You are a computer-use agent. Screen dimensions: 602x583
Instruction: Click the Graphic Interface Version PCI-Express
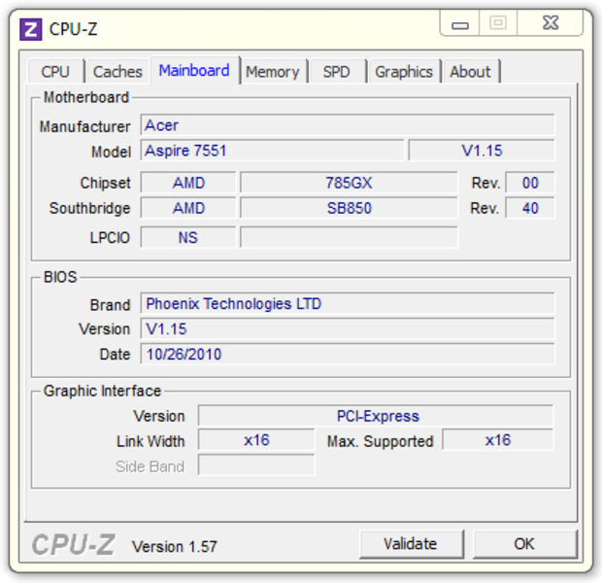(x=376, y=416)
